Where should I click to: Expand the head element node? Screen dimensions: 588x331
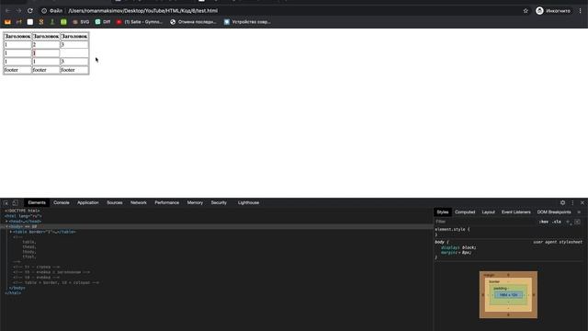[x=6, y=222]
